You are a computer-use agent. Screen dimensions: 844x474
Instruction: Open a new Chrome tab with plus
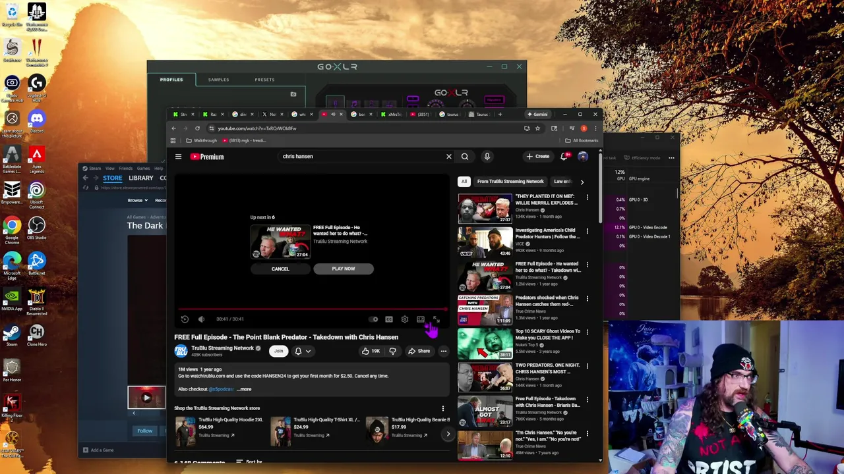coord(500,115)
